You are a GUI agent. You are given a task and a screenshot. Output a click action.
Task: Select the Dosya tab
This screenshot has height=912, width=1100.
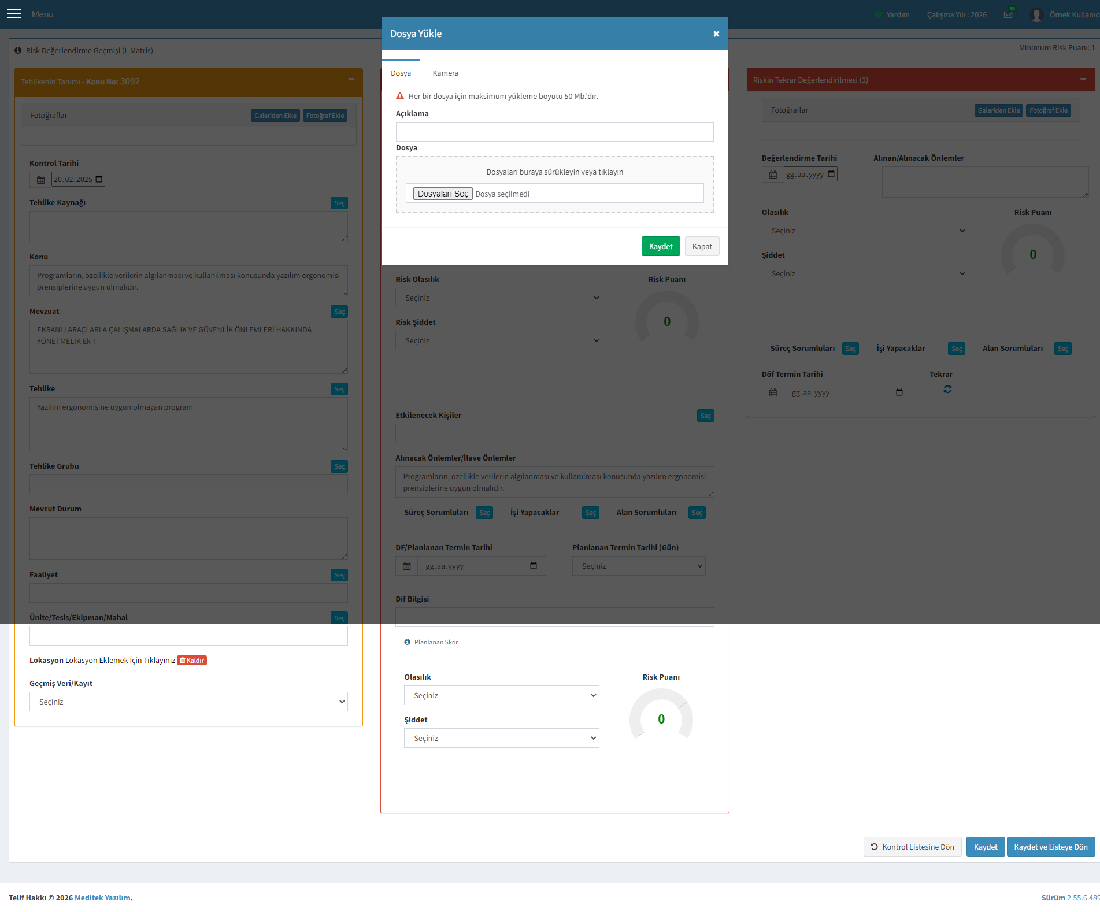coord(401,73)
